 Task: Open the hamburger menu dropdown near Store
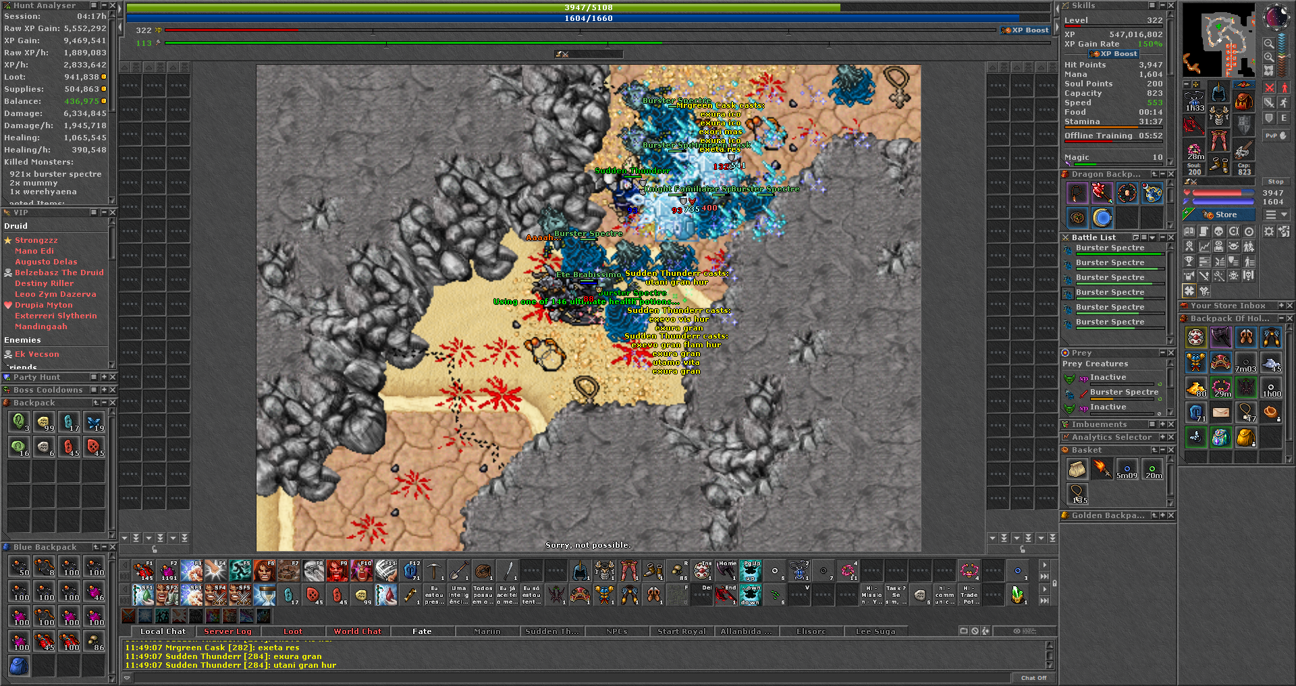[x=1276, y=215]
